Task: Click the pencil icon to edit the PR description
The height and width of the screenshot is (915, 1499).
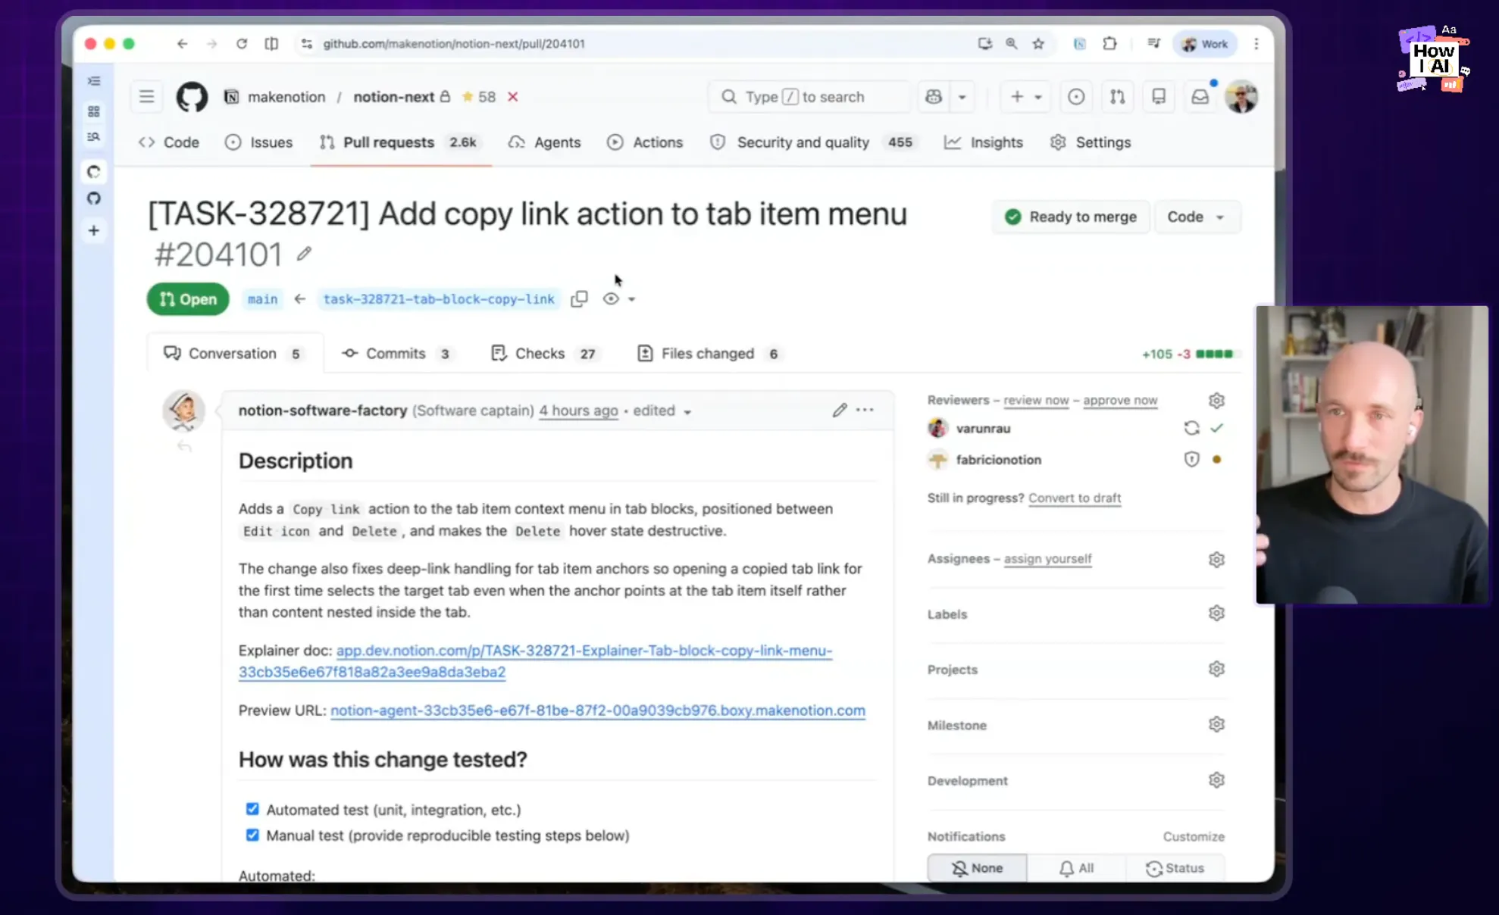Action: [839, 411]
